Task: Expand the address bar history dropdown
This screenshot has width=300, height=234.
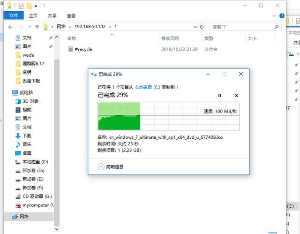Action: 195,27
